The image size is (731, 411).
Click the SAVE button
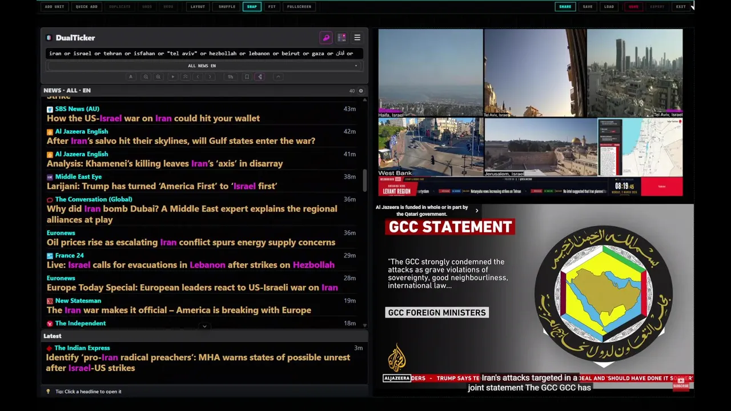(588, 7)
